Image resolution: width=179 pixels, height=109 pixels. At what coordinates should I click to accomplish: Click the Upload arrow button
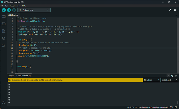(9, 10)
